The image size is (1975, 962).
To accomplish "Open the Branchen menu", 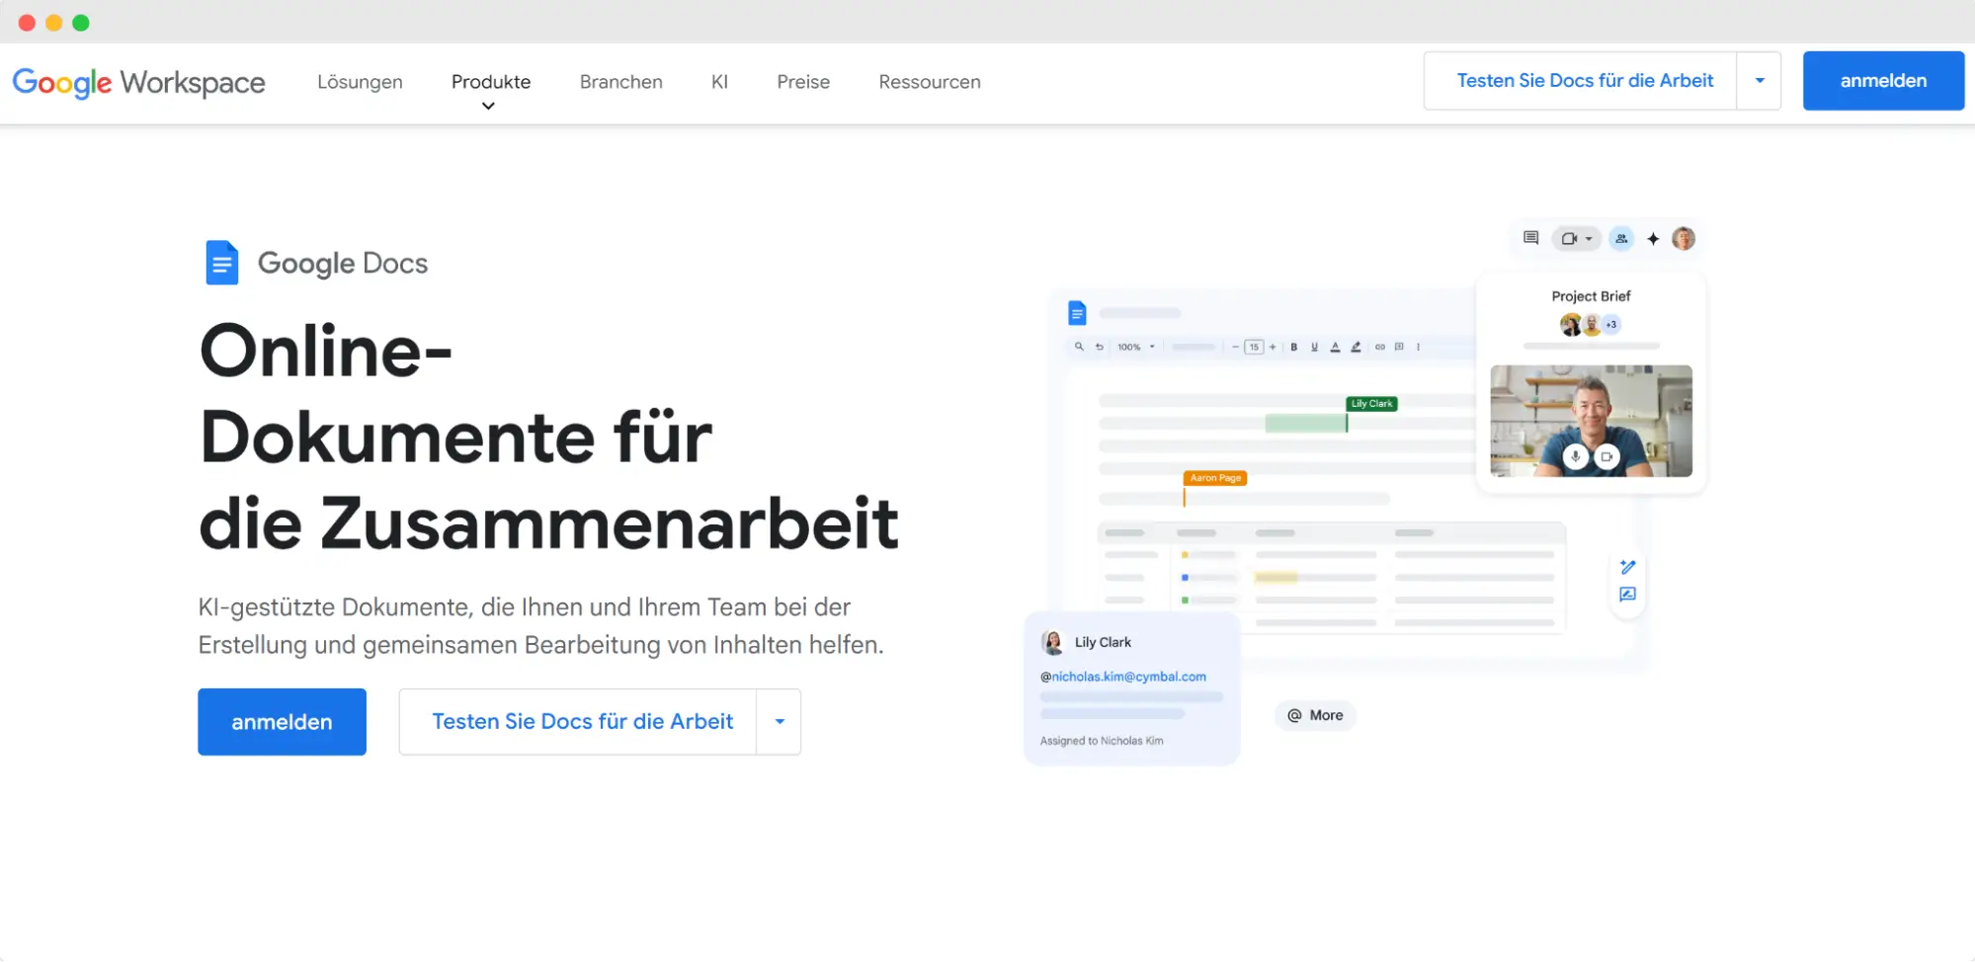I will 621,82.
